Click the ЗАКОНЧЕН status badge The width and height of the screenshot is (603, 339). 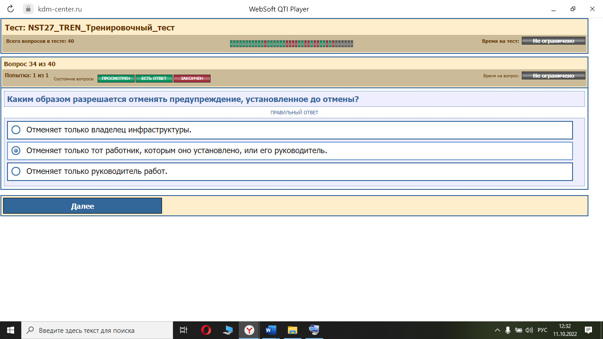point(192,79)
